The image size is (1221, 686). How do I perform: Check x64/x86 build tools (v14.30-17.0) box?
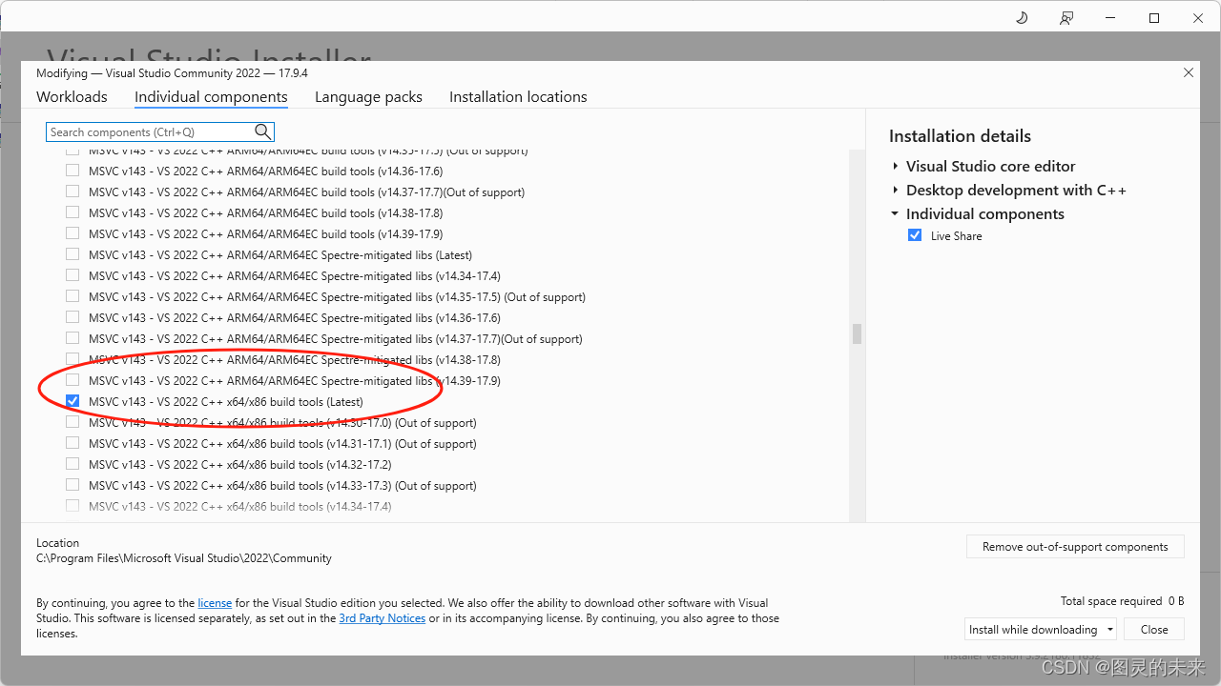72,422
